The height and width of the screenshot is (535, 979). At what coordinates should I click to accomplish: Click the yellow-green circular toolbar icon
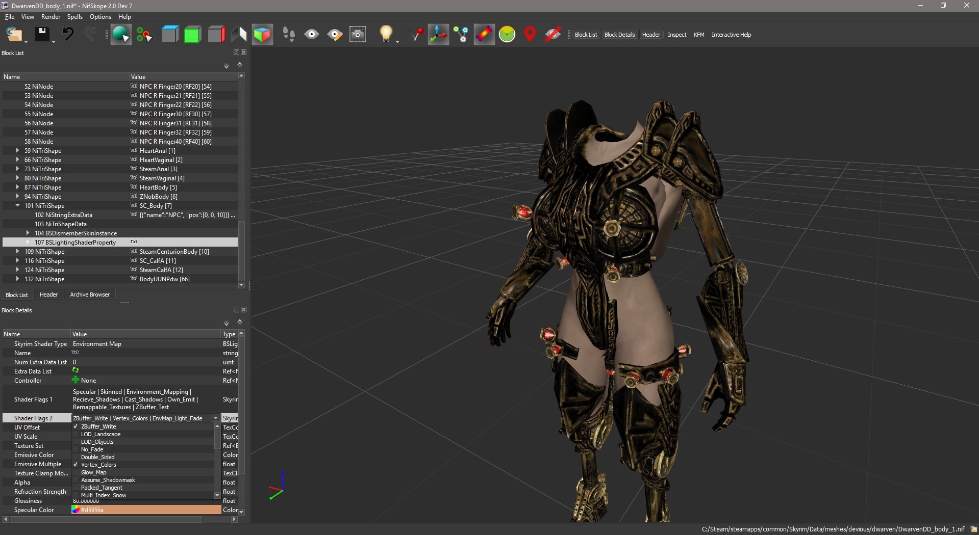pyautogui.click(x=507, y=35)
